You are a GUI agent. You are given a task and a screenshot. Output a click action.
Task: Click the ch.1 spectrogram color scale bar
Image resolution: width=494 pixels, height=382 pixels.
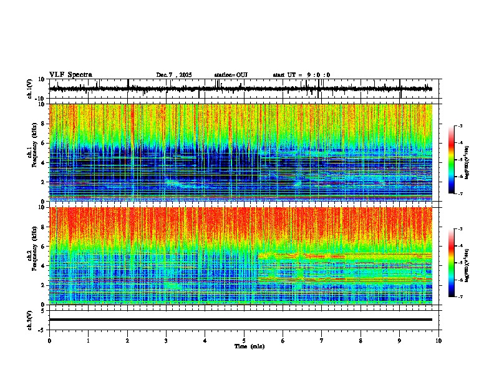tap(452, 160)
